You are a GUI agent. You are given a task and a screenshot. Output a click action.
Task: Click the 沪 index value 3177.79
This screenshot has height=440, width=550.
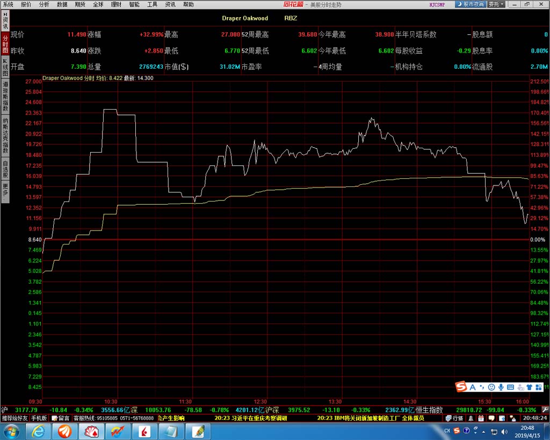[26, 410]
